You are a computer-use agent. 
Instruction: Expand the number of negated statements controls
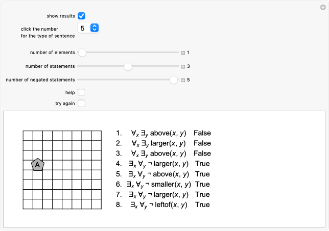point(183,80)
